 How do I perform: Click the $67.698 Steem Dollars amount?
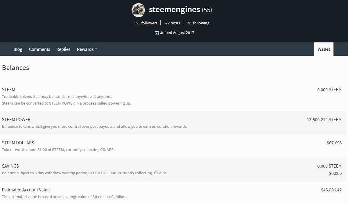click(x=334, y=143)
